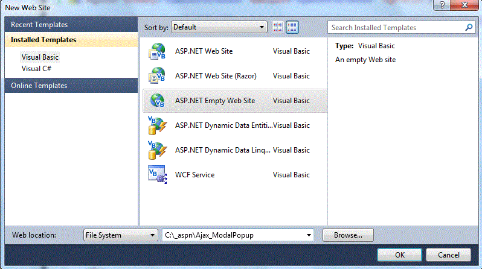Select Visual C# under Installed Templates
This screenshot has width=482, height=269.
click(x=36, y=68)
